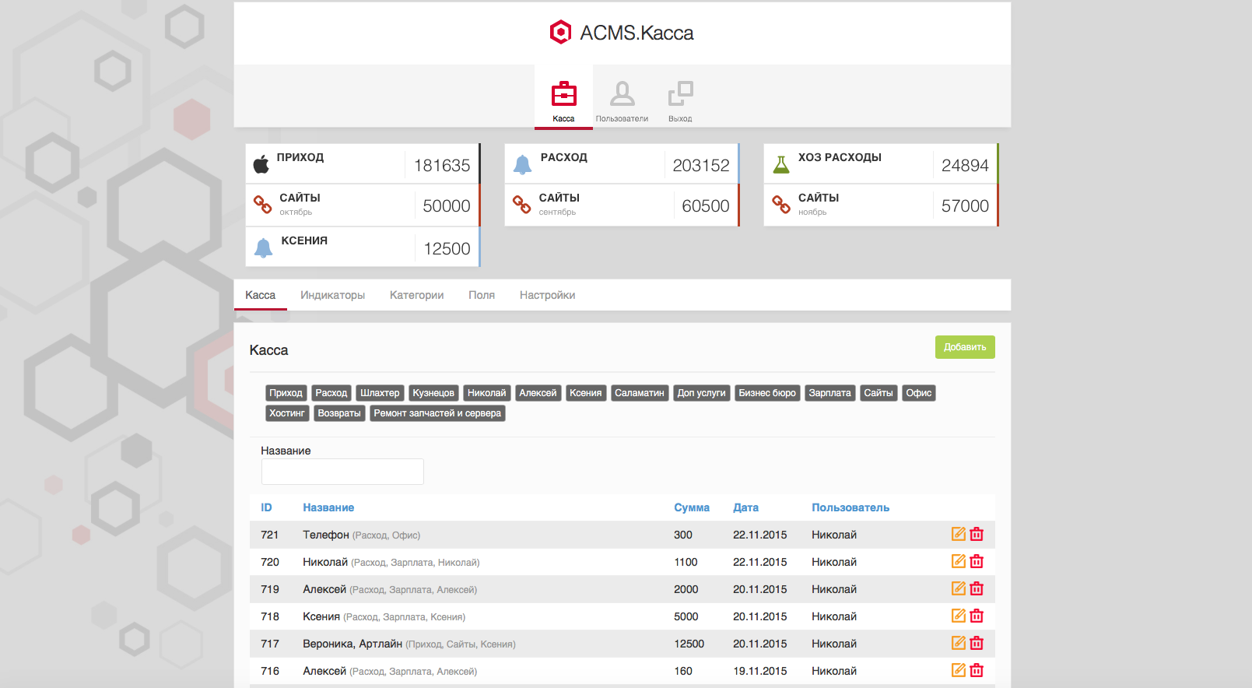Filter by the Зарплата tag

(829, 393)
